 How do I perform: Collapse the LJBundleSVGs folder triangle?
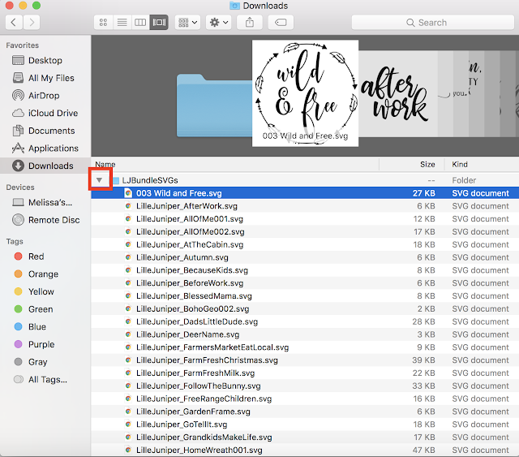(x=99, y=180)
